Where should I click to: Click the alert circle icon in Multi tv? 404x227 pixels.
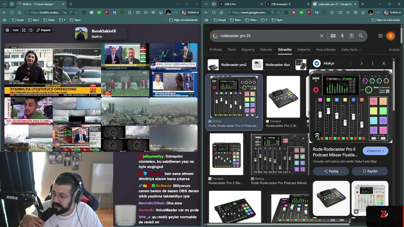[31, 30]
